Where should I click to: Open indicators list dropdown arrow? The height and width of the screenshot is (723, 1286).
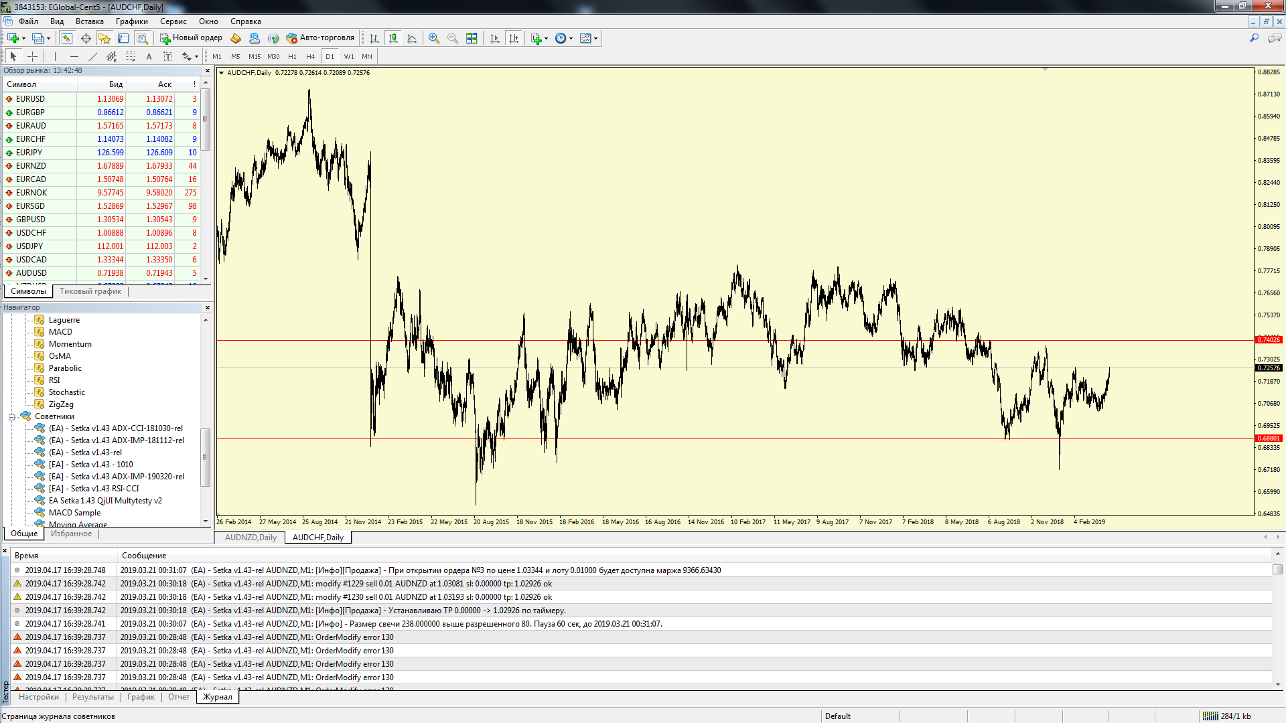coord(546,38)
